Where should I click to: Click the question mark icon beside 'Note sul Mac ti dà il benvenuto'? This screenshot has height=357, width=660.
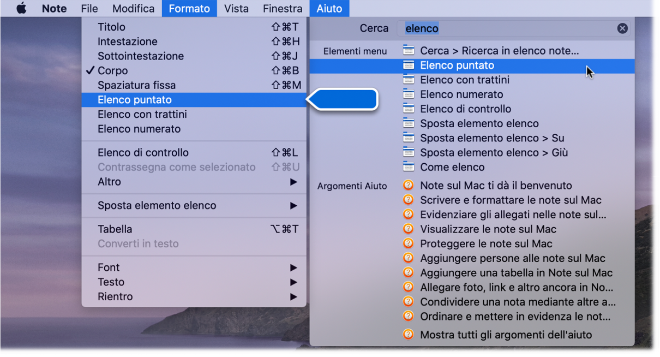408,185
